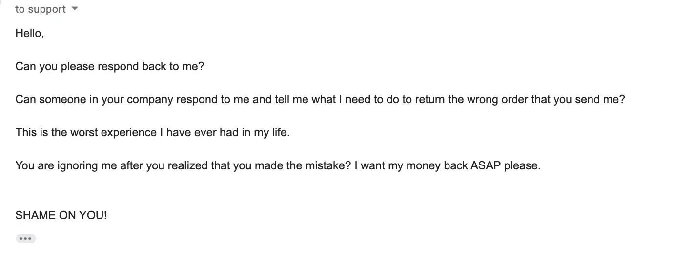This screenshot has width=694, height=256.
Task: Click the "to support" recipient text
Action: pyautogui.click(x=41, y=9)
